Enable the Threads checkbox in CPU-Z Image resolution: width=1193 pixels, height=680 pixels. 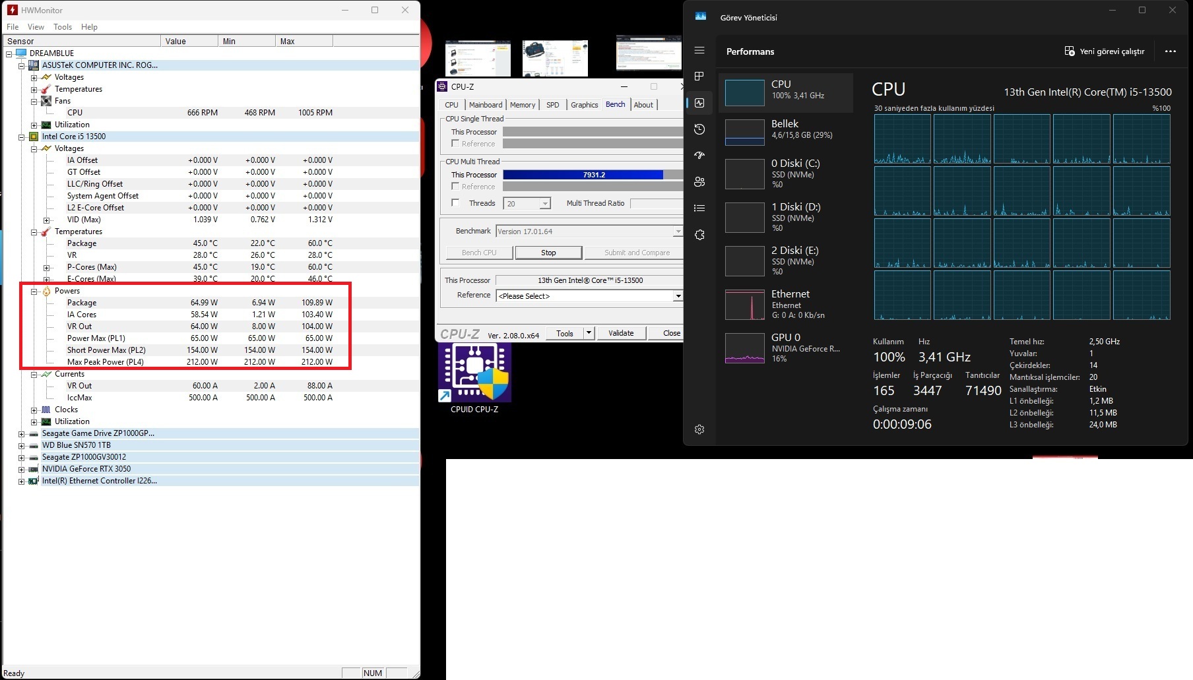coord(455,202)
